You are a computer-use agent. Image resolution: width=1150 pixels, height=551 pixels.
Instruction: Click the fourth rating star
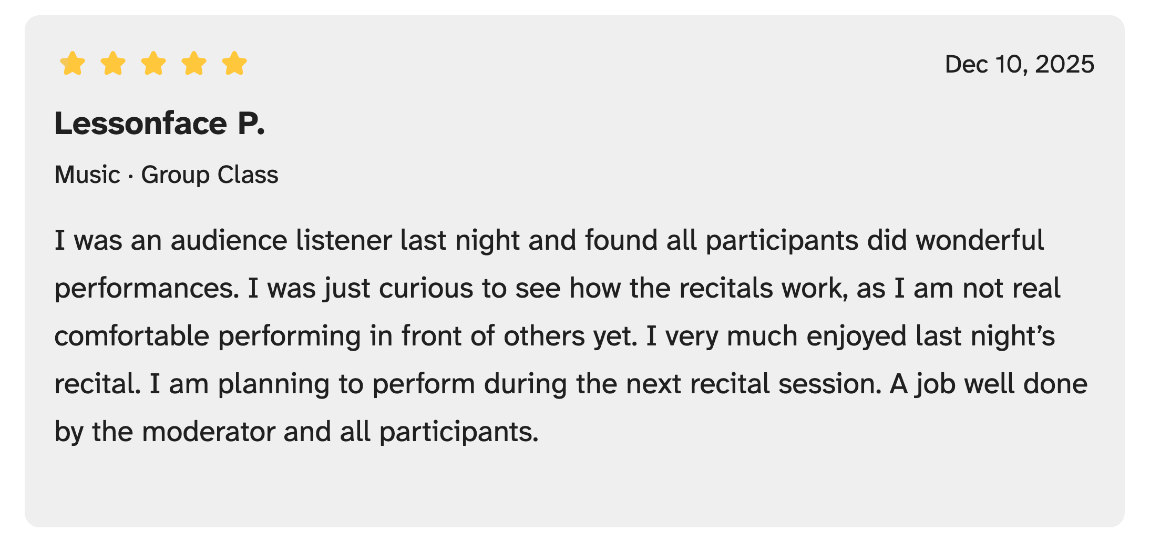(x=194, y=64)
